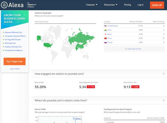Click the 1.11% pageviews change badge
167x123 pixels.
91,87
